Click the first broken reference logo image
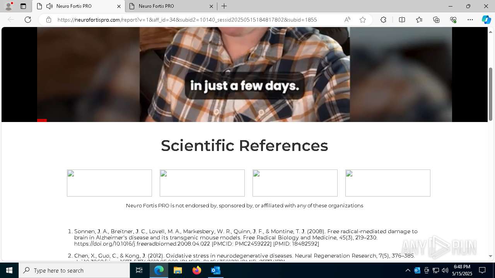The width and height of the screenshot is (495, 278). [x=109, y=183]
